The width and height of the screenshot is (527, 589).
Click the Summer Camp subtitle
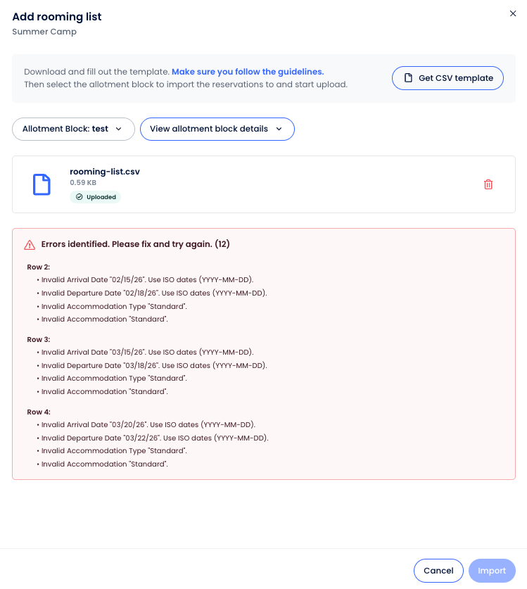point(44,32)
